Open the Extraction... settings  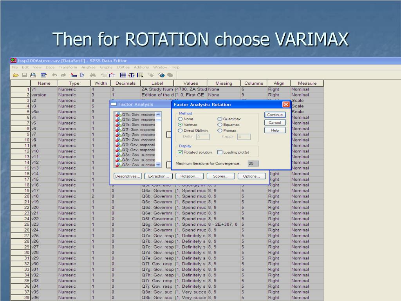[159, 176]
